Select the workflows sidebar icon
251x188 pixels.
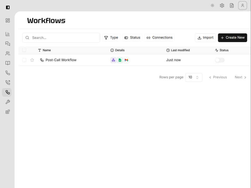point(7,92)
